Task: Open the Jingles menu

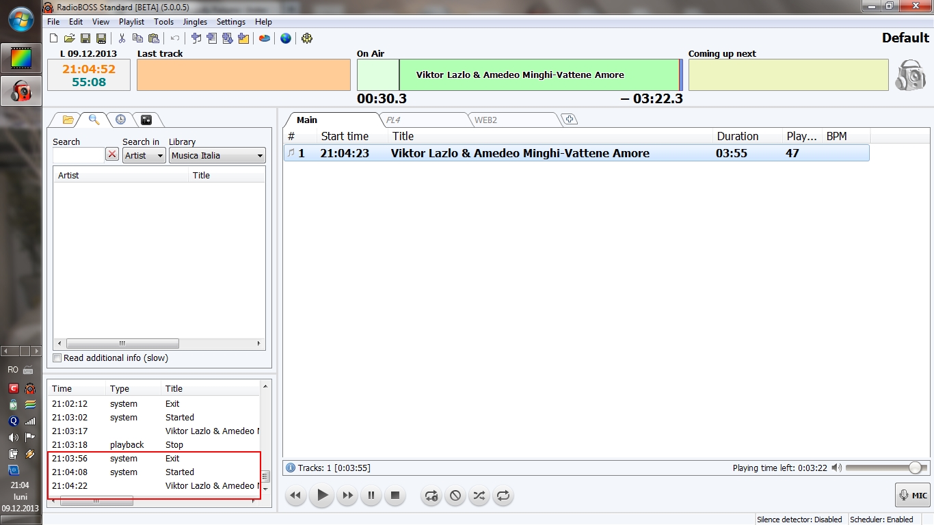Action: pos(195,22)
